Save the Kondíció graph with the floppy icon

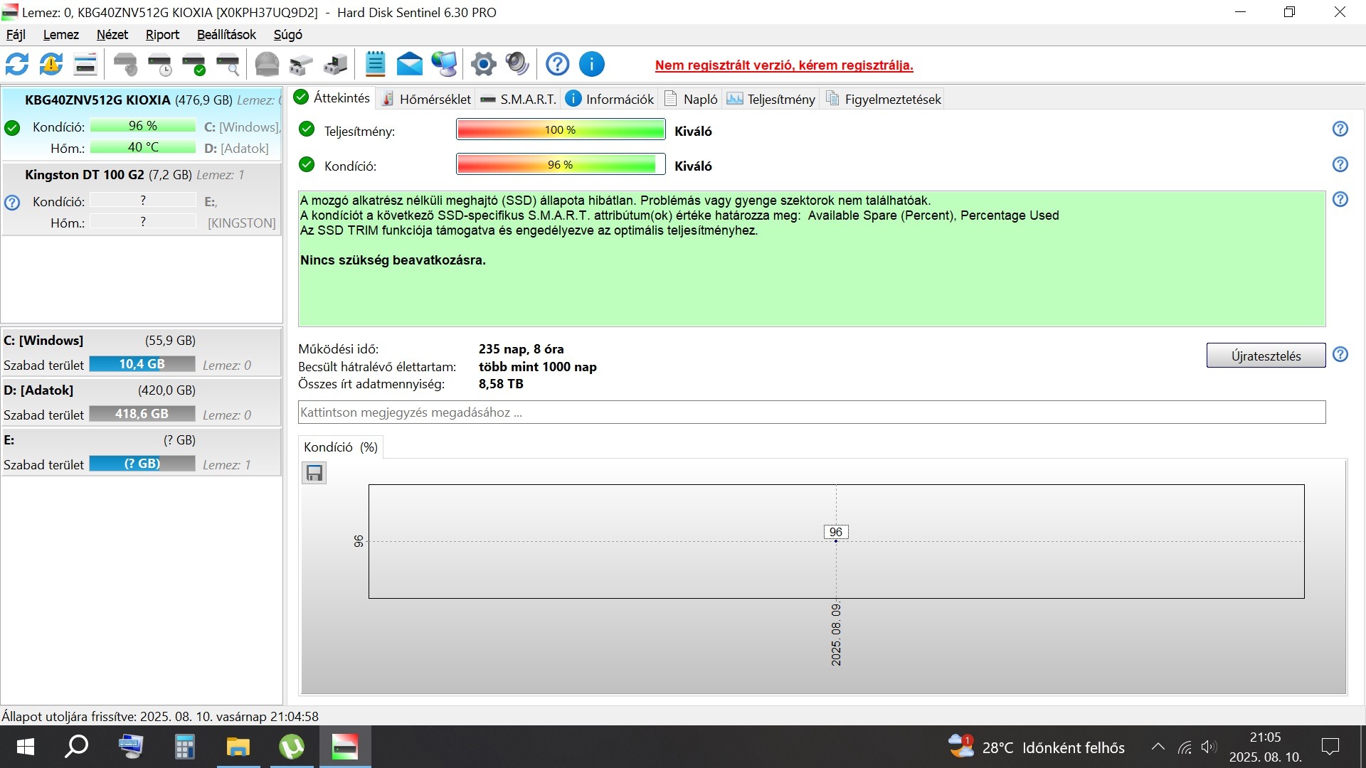[x=314, y=474]
